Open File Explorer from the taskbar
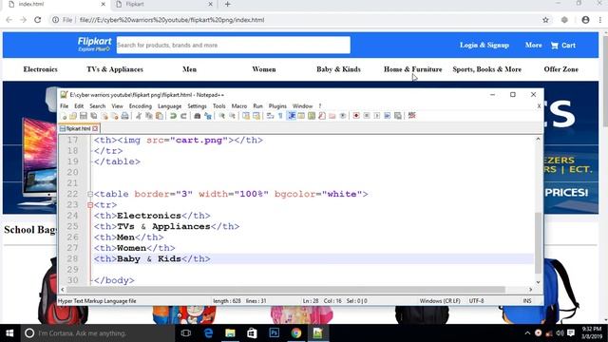This screenshot has height=342, width=608. coord(230,333)
